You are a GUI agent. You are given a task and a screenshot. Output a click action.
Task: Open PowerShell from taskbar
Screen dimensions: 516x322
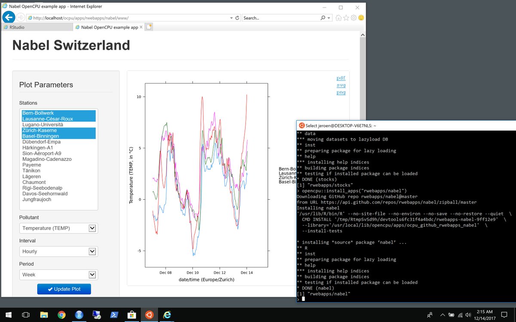coord(114,315)
